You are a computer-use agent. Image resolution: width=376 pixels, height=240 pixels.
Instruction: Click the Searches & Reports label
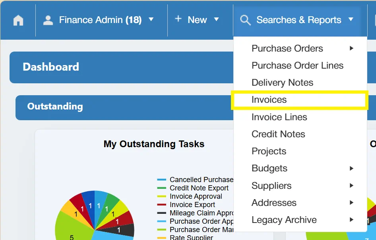(299, 20)
